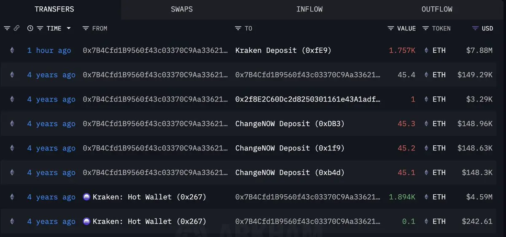This screenshot has width=506, height=237.
Task: Open the FROM column filter
Action: (86, 28)
